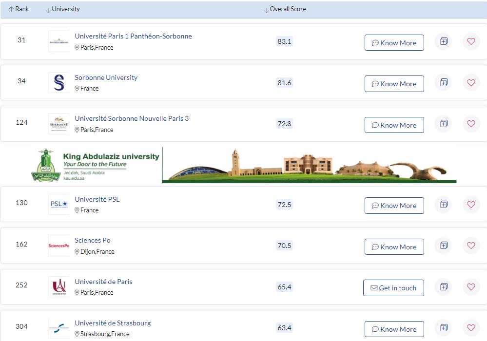Open Université PSL link
This screenshot has width=487, height=341.
pos(97,199)
